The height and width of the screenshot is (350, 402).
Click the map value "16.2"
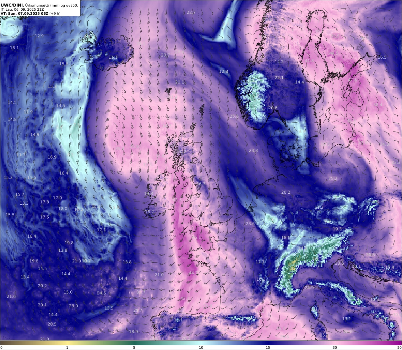point(149,212)
